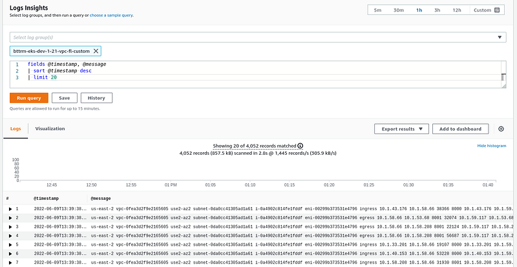The height and width of the screenshot is (267, 517).
Task: Remove the bttrm-eks-dev-1-21-vpc-fl-custom log group
Action: [x=96, y=51]
